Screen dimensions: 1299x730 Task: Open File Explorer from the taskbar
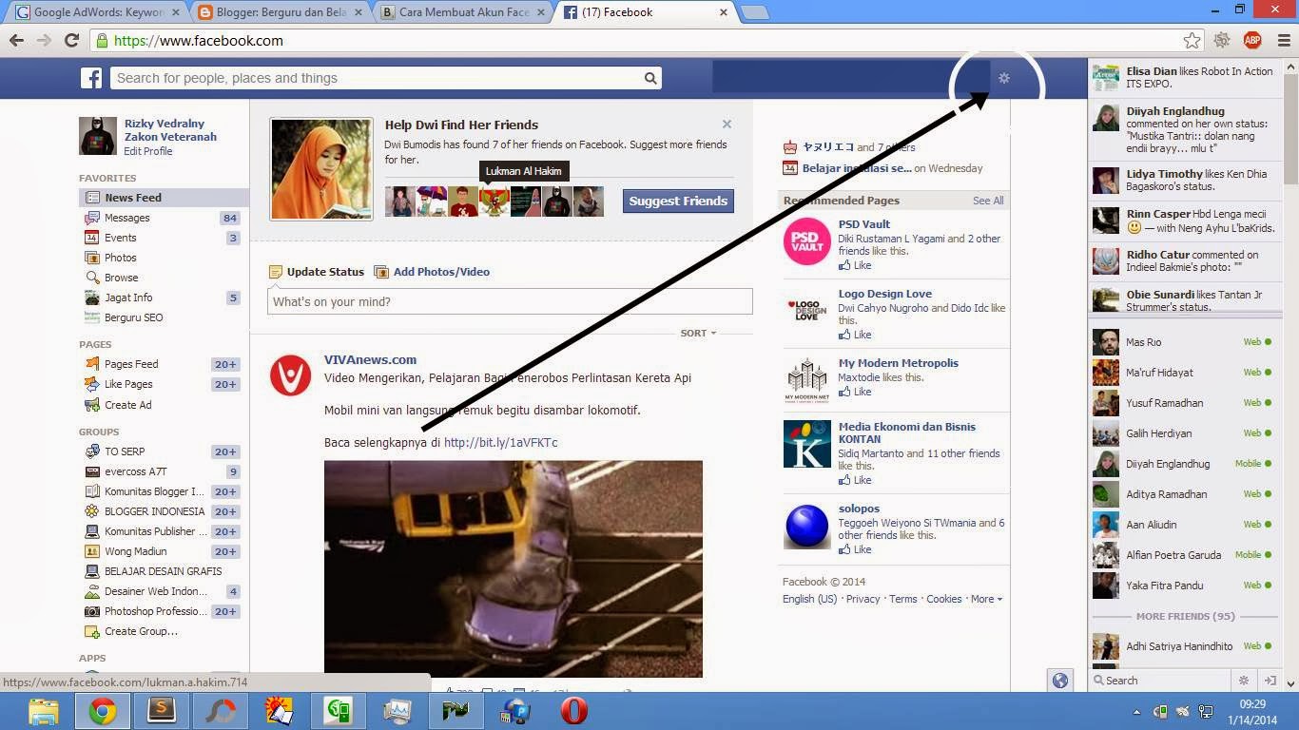(x=44, y=711)
